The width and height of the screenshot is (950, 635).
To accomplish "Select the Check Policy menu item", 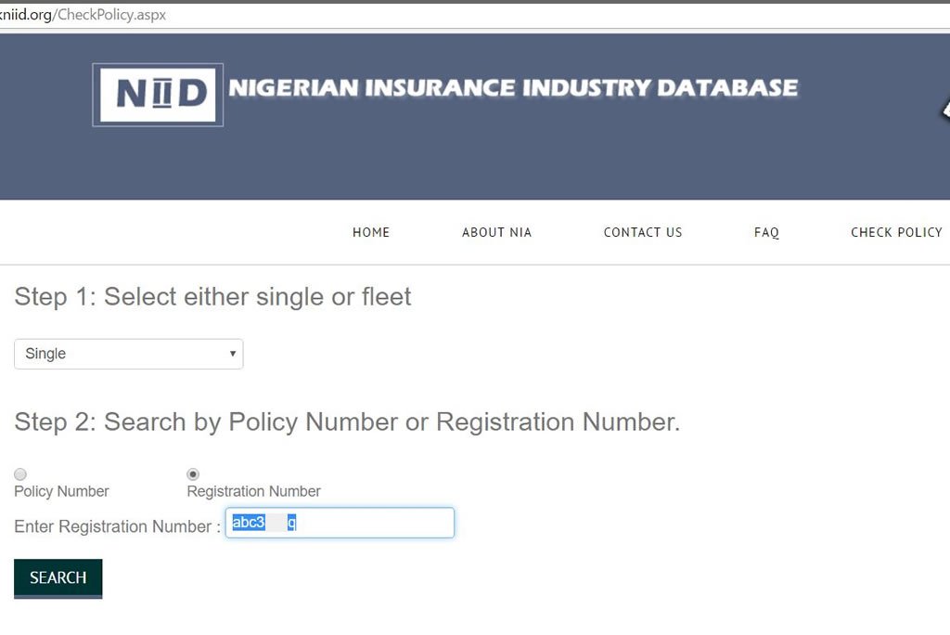I will tap(896, 232).
